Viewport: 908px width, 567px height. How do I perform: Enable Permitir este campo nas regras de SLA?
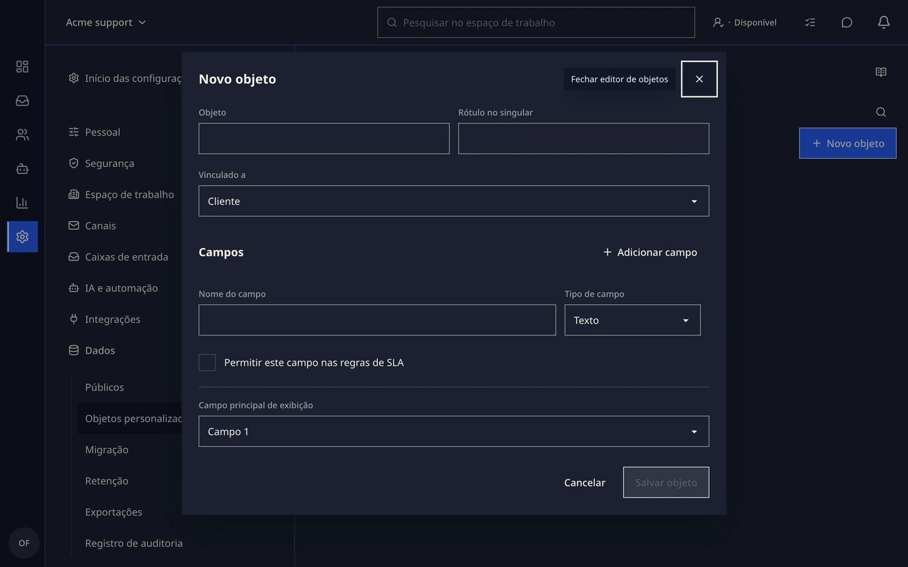207,363
